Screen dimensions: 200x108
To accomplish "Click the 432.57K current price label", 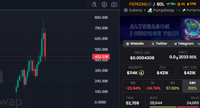I will [101, 57].
